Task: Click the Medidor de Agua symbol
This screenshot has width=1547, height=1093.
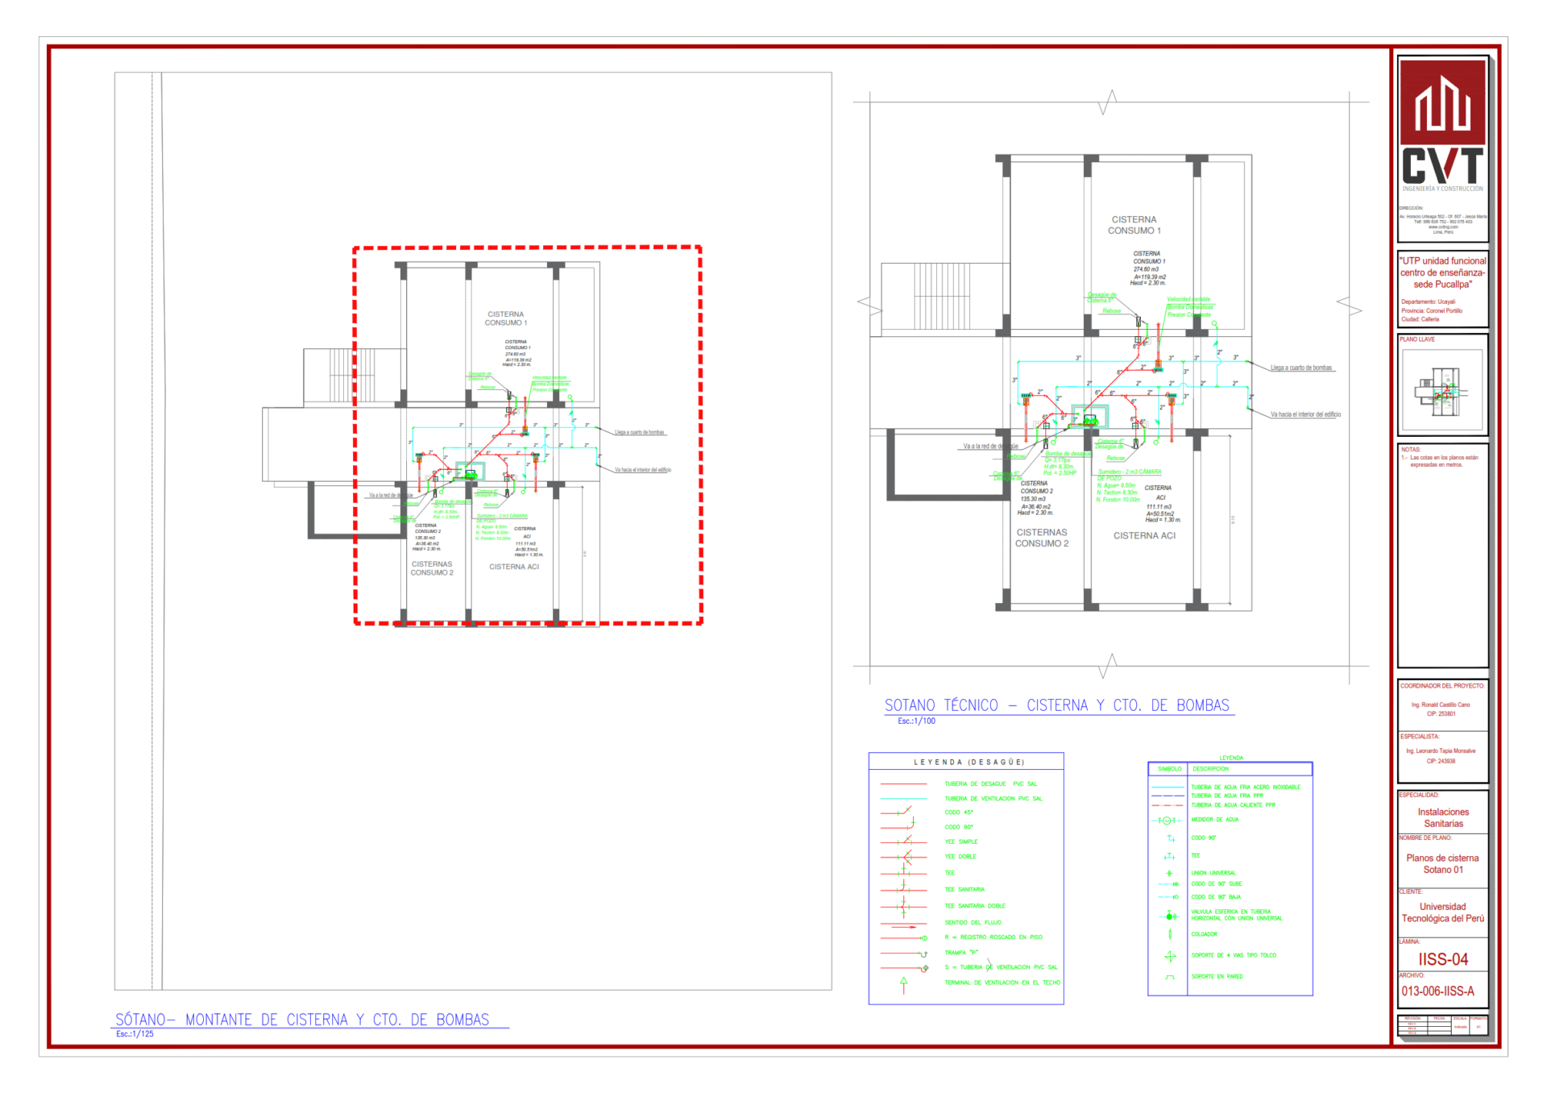Action: pyautogui.click(x=1167, y=820)
